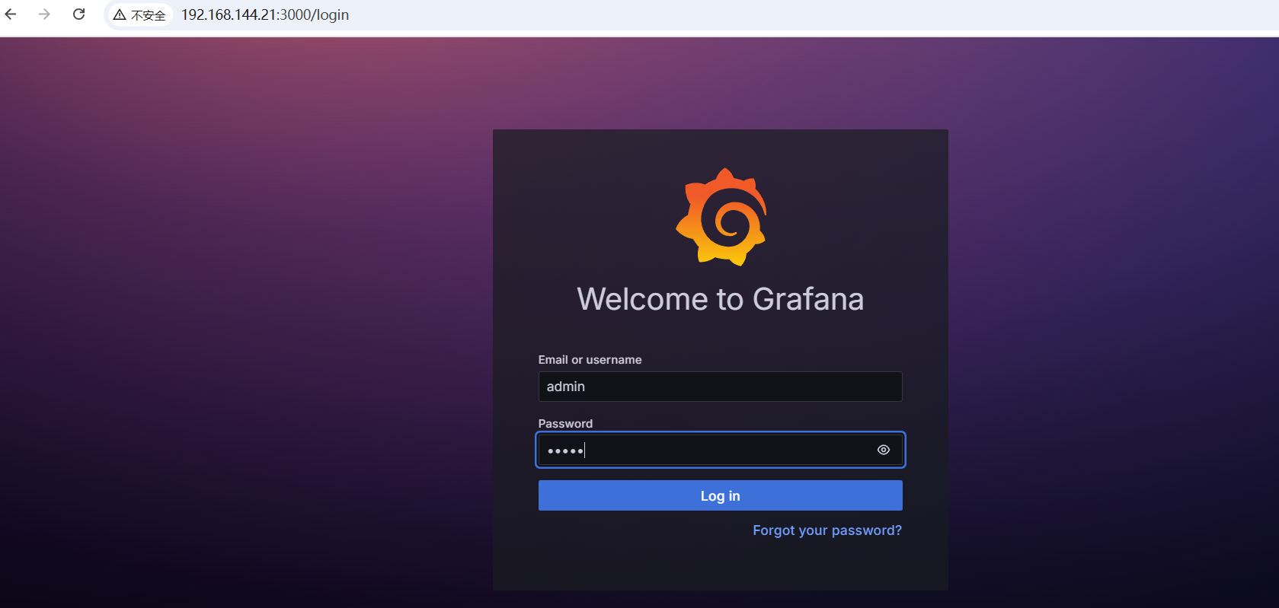Image resolution: width=1279 pixels, height=608 pixels.
Task: Focus the Password input field
Action: 720,450
